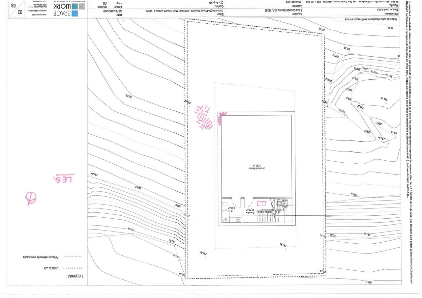Click the SPACE WORK company logo

point(69,10)
